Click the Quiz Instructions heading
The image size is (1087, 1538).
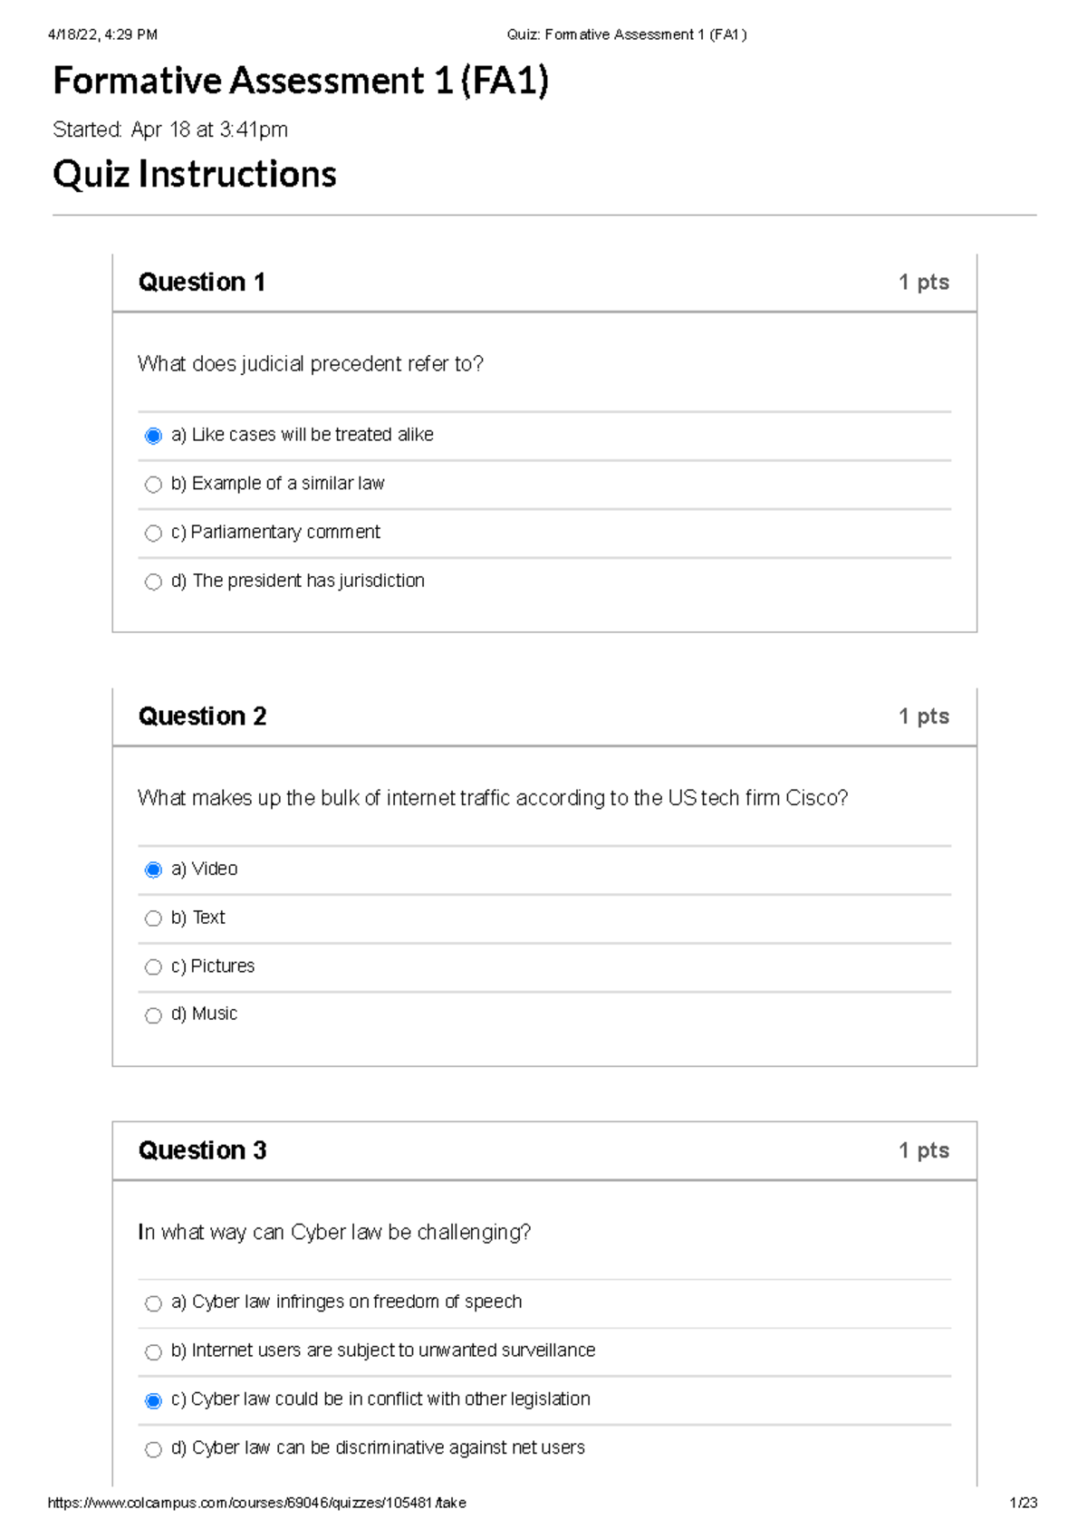pyautogui.click(x=194, y=175)
